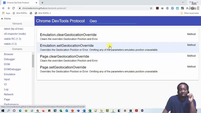The height and width of the screenshot is (113, 201).
Task: Open the BOA PORTAL 2 bookmark
Action: [43, 13]
